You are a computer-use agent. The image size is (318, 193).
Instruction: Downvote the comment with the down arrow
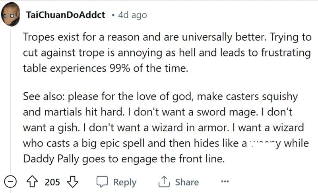[72, 182]
